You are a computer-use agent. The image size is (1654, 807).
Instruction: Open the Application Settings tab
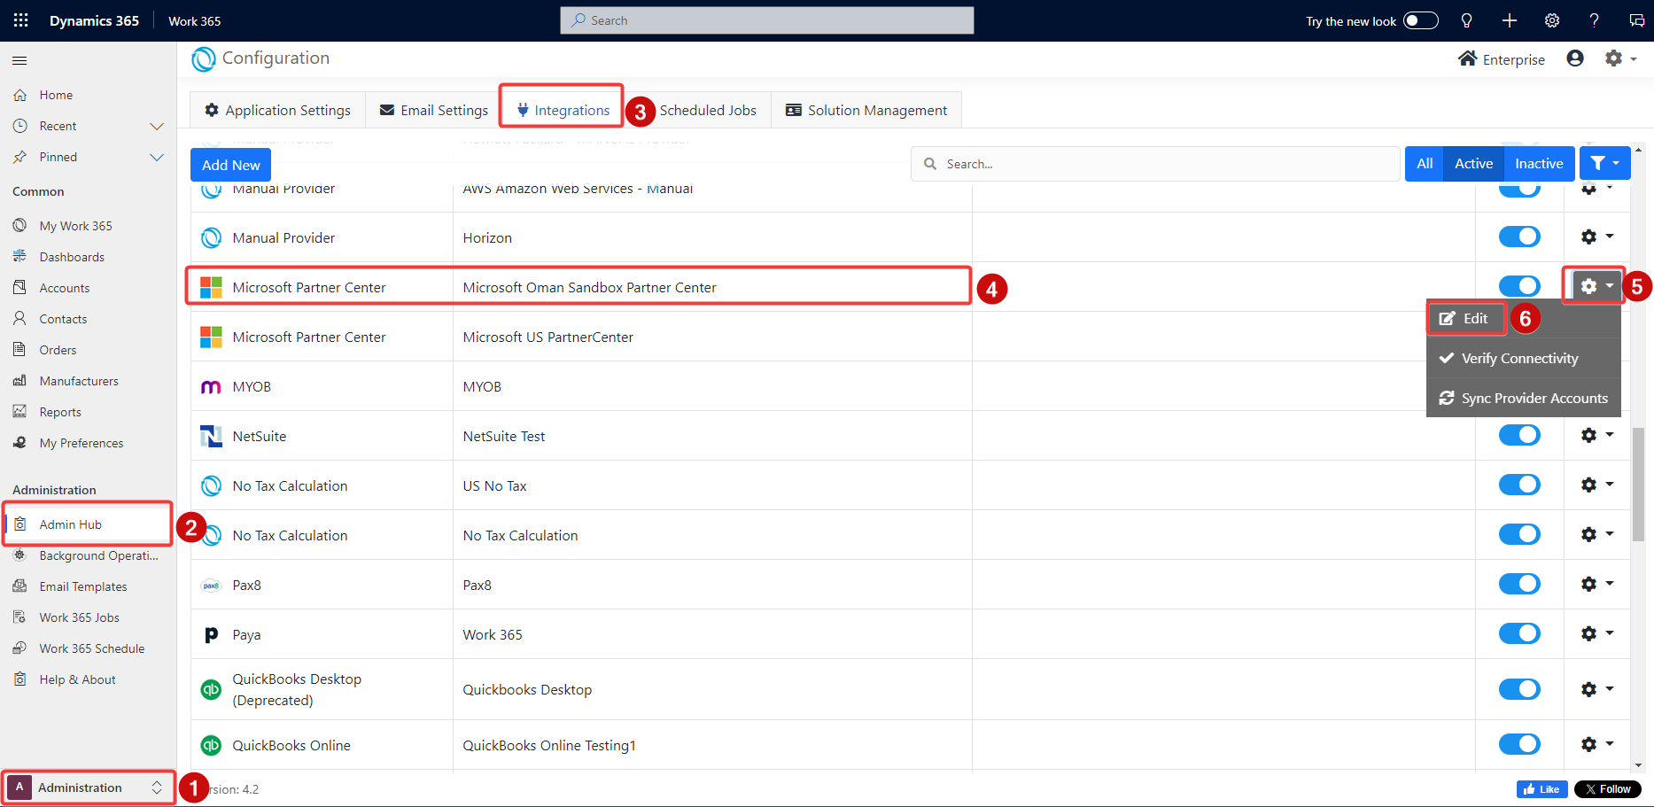(277, 110)
